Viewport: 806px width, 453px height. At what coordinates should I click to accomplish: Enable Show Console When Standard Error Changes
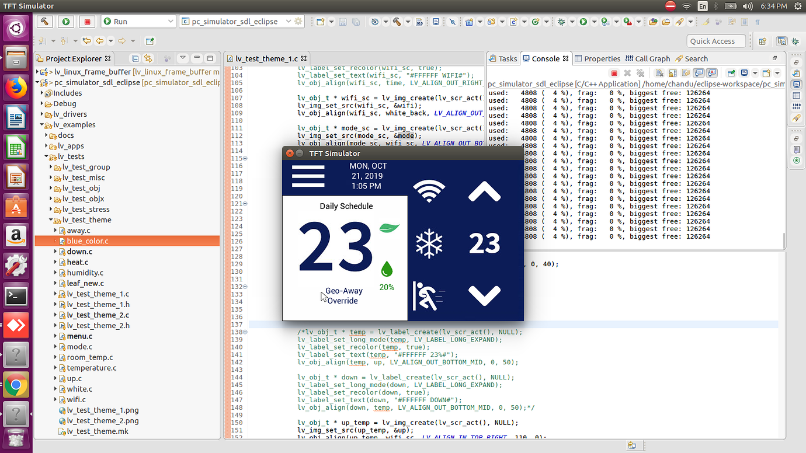[713, 72]
